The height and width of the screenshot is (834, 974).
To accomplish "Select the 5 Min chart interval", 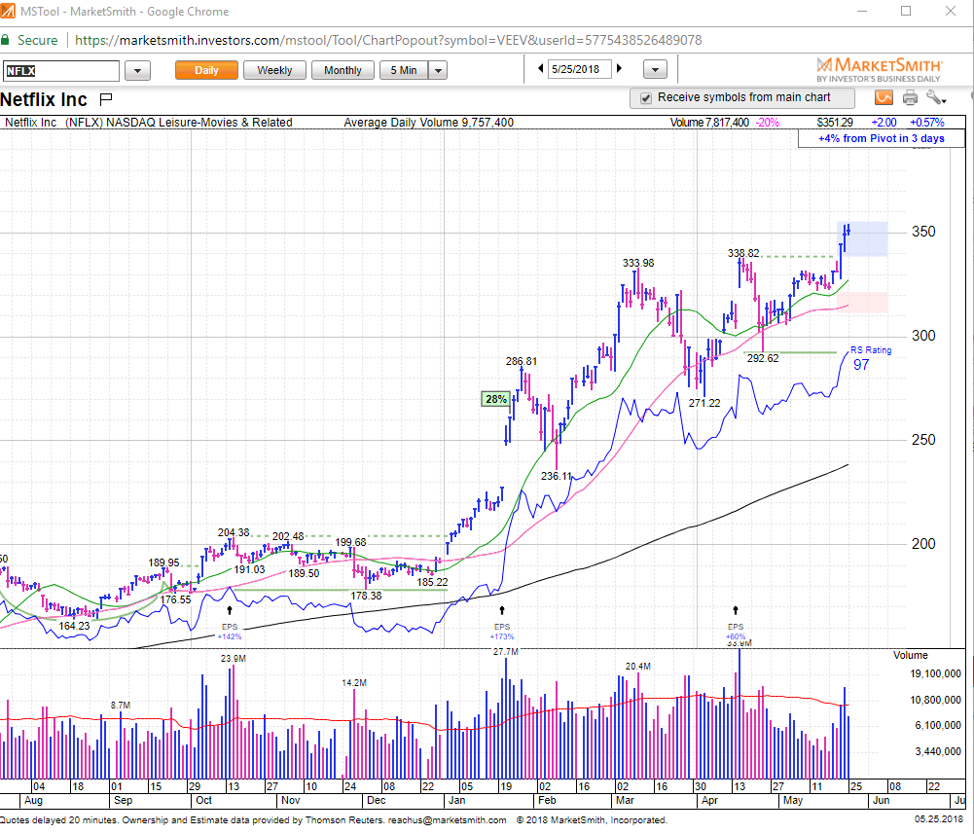I will tap(404, 70).
